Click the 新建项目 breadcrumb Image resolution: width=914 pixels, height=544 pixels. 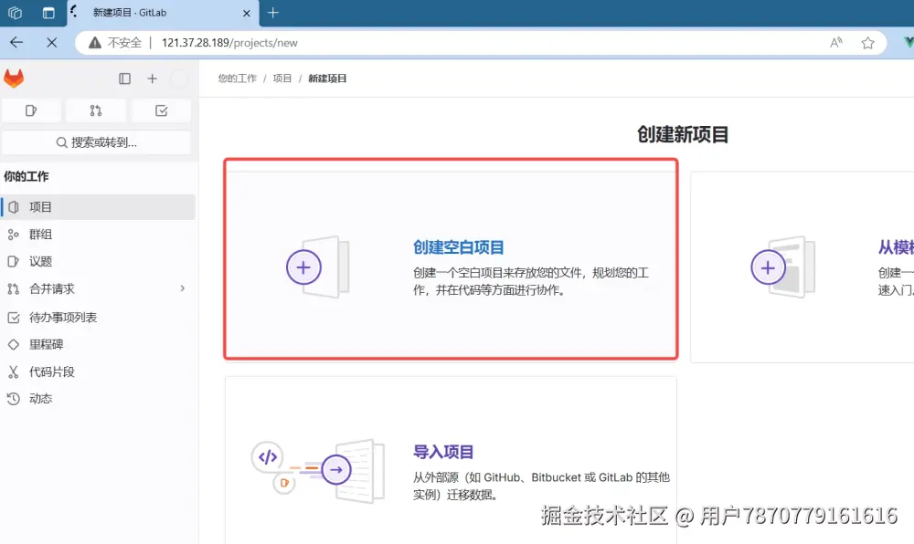tap(327, 78)
